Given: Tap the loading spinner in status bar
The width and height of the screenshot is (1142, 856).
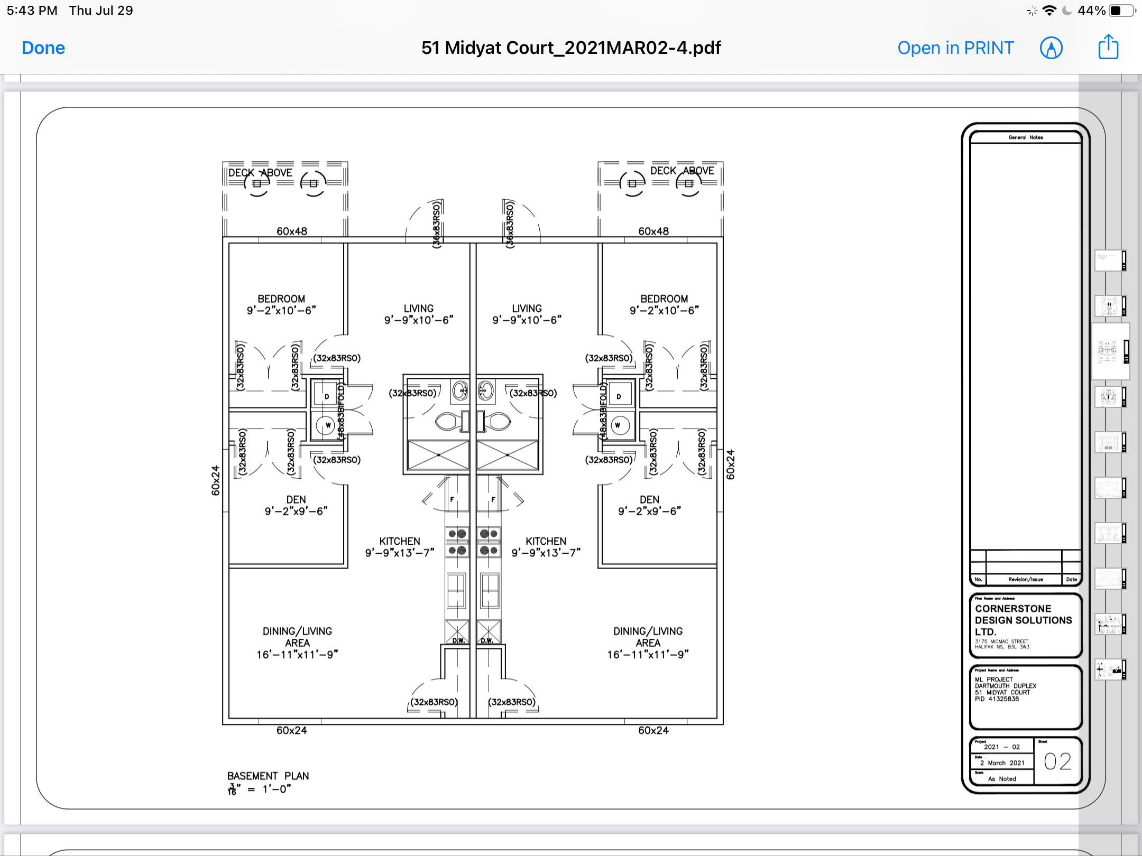Looking at the screenshot, I should (x=1032, y=11).
